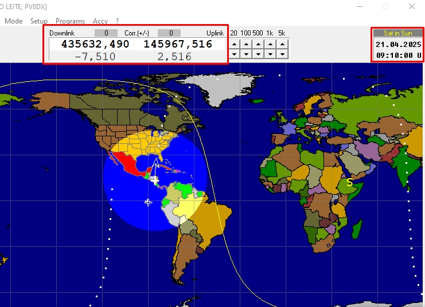Select the Uplink correction field showing 0

[169, 33]
